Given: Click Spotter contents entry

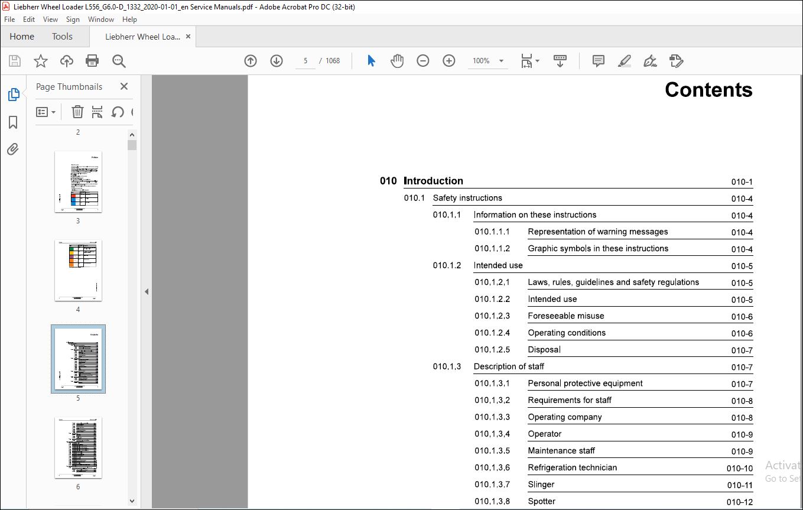Looking at the screenshot, I should point(542,501).
